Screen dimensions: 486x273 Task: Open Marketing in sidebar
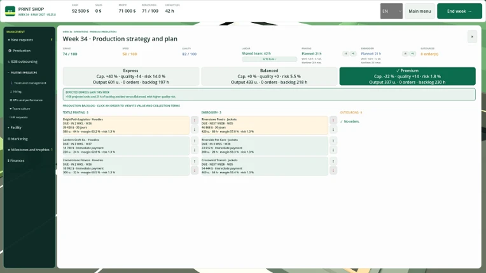point(18,139)
